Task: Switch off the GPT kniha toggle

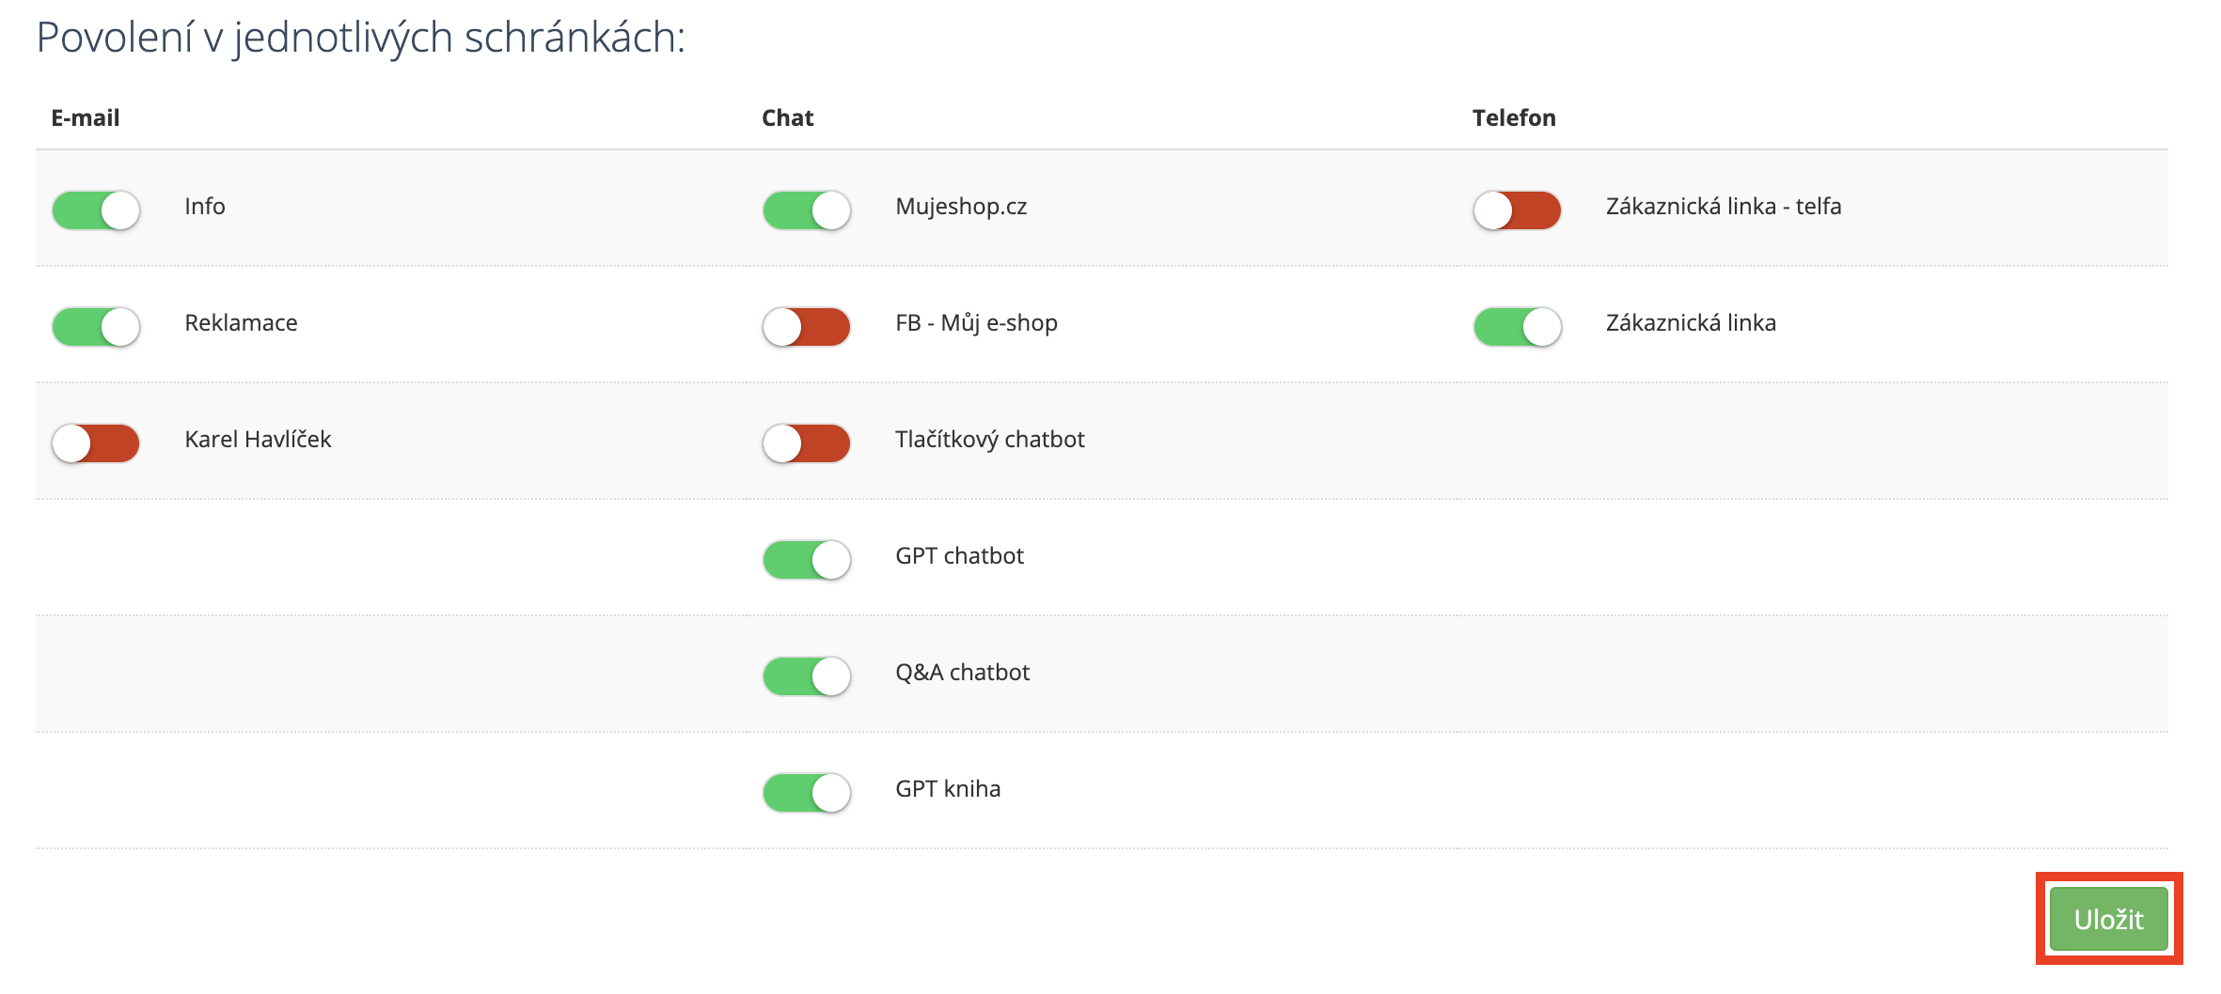Action: (807, 792)
